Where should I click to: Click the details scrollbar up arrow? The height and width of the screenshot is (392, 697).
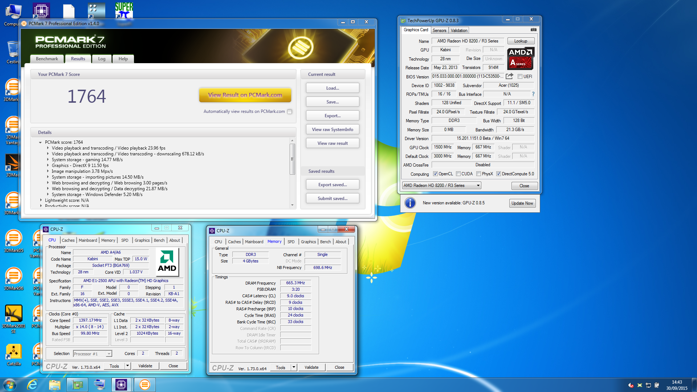[x=292, y=140]
